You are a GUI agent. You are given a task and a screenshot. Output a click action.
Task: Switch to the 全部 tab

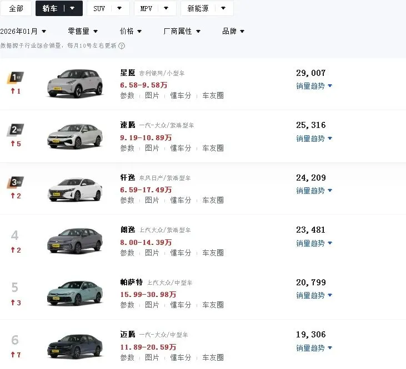16,8
